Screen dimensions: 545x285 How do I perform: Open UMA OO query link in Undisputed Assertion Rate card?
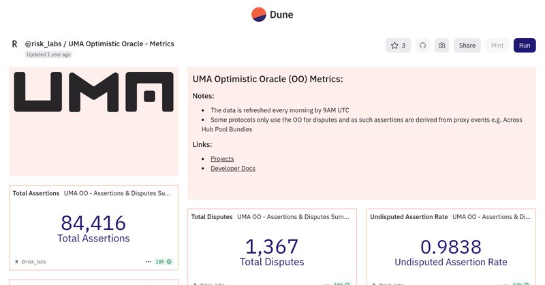pyautogui.click(x=491, y=217)
